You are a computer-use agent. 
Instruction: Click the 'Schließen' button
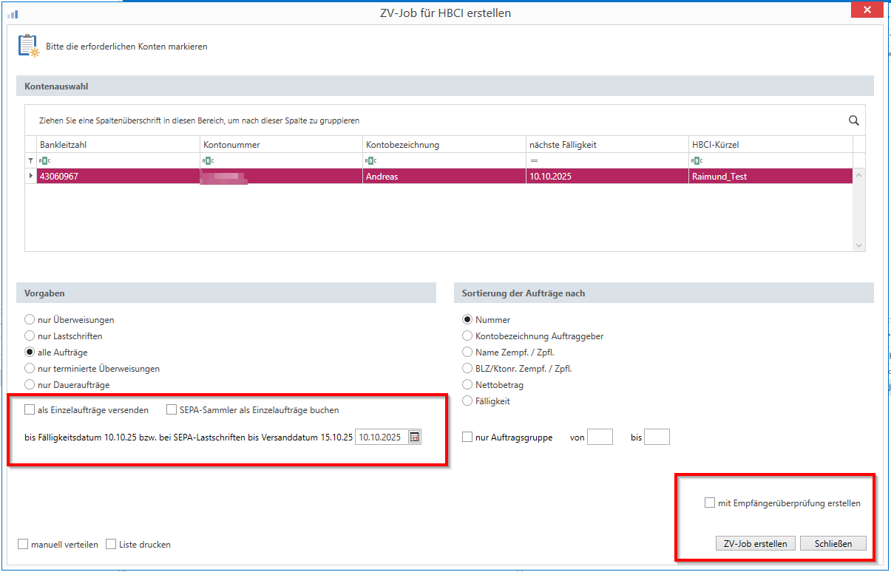pyautogui.click(x=833, y=543)
